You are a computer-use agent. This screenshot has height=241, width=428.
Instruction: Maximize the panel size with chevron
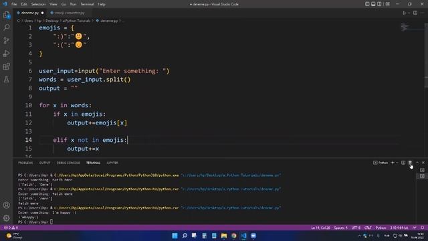pyautogui.click(x=417, y=163)
